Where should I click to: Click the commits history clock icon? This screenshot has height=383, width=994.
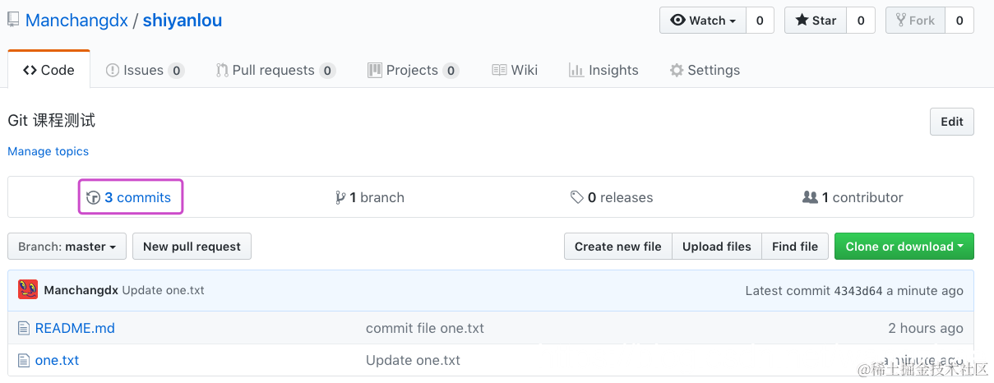coord(93,197)
